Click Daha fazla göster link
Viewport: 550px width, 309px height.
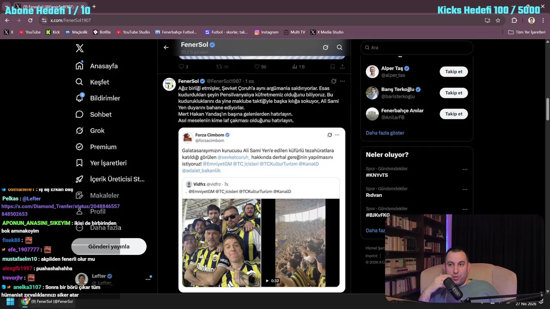click(385, 133)
